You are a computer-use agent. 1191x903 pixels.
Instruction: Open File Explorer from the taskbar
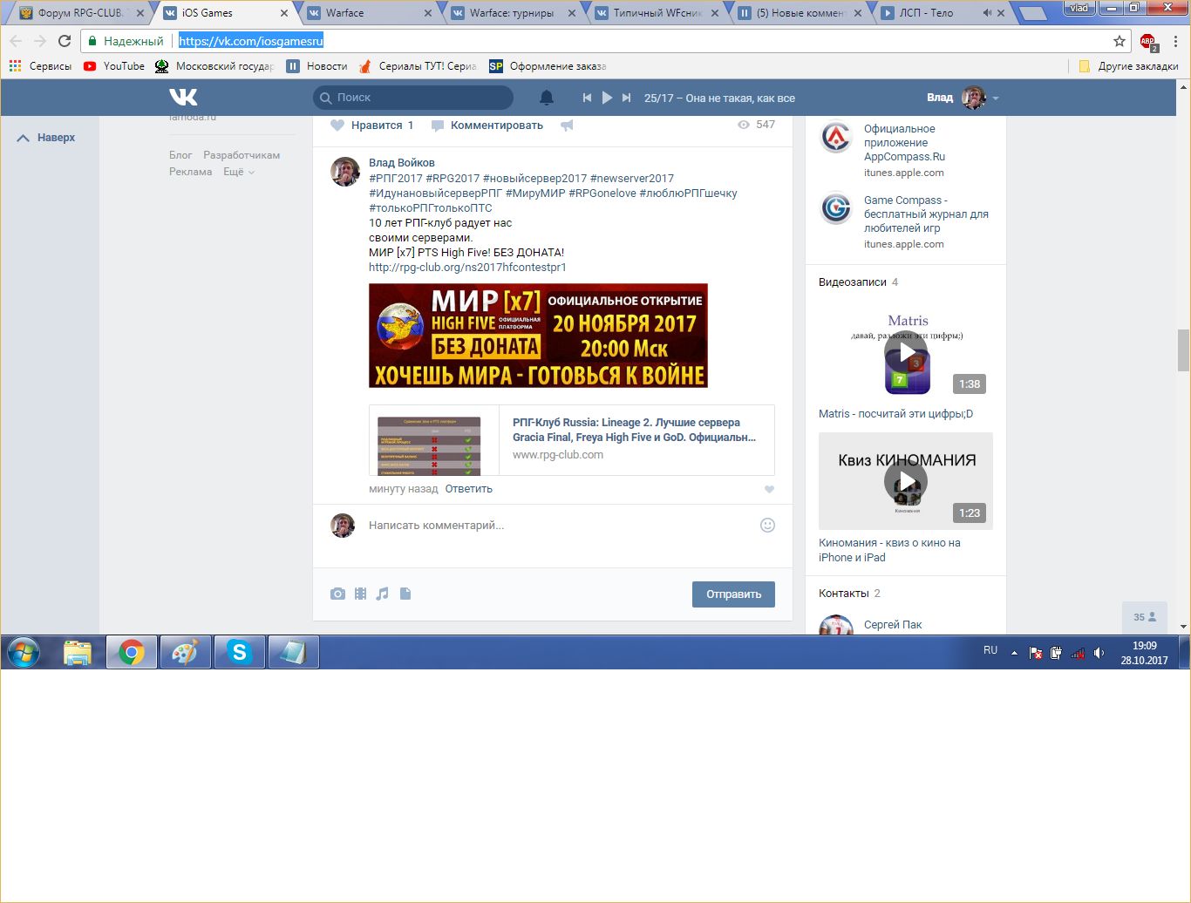[x=78, y=652]
